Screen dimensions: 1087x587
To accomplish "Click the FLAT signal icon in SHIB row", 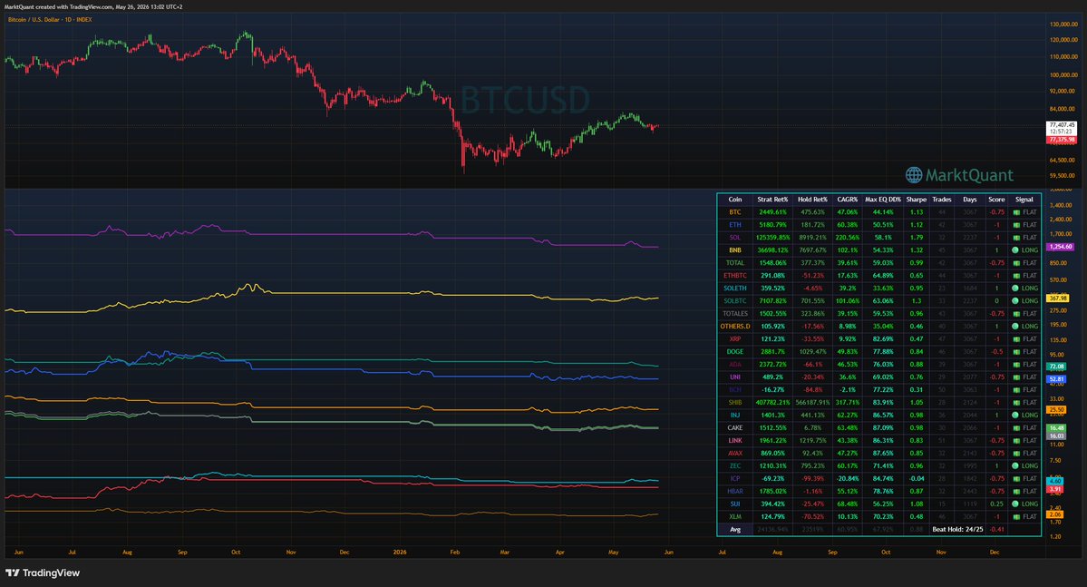I will 1016,403.
